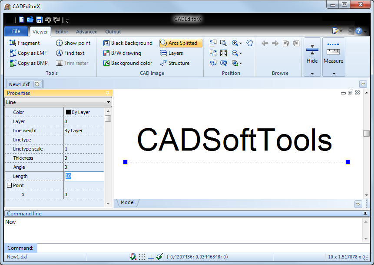The width and height of the screenshot is (374, 265).
Task: Click the New document icon in quick access toolbar
Action: (x=21, y=20)
